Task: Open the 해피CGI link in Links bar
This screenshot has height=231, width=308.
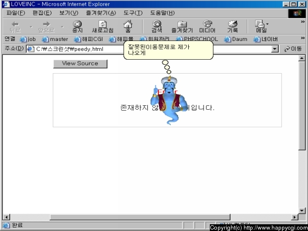Action: pos(89,39)
